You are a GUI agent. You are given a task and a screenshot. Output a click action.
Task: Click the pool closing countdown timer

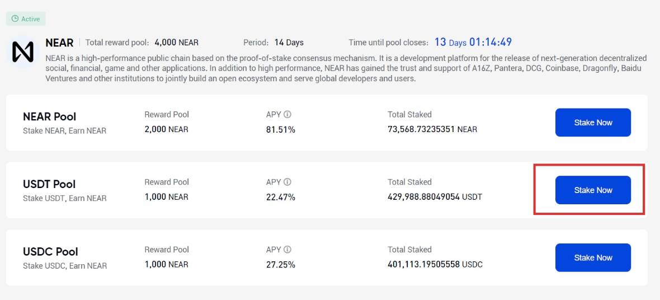click(x=473, y=42)
